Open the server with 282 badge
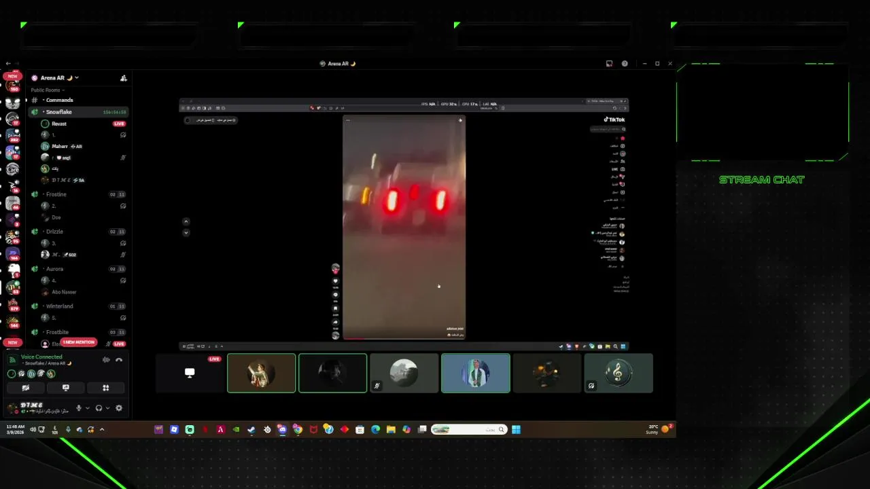Image resolution: width=870 pixels, height=489 pixels. pyautogui.click(x=13, y=134)
